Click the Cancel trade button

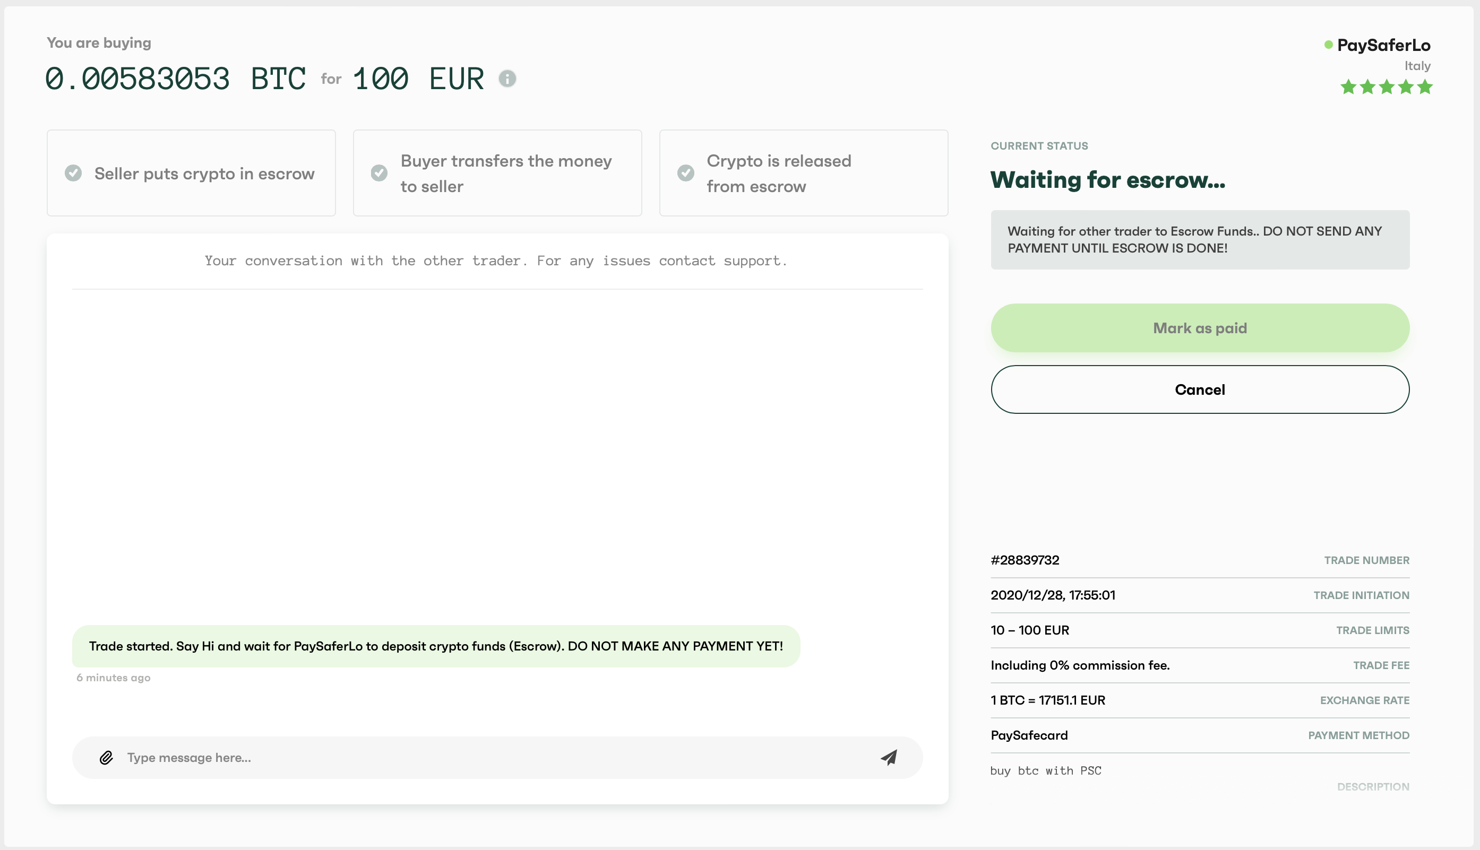point(1200,389)
